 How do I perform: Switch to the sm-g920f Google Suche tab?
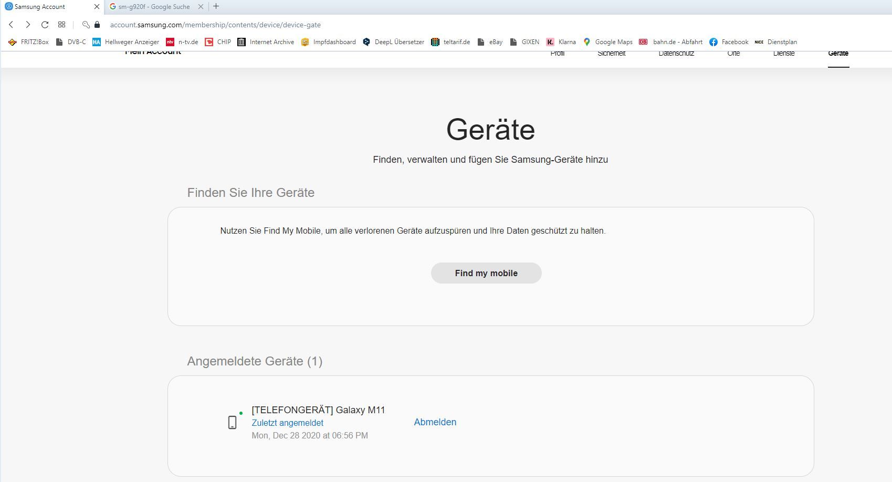(x=154, y=7)
